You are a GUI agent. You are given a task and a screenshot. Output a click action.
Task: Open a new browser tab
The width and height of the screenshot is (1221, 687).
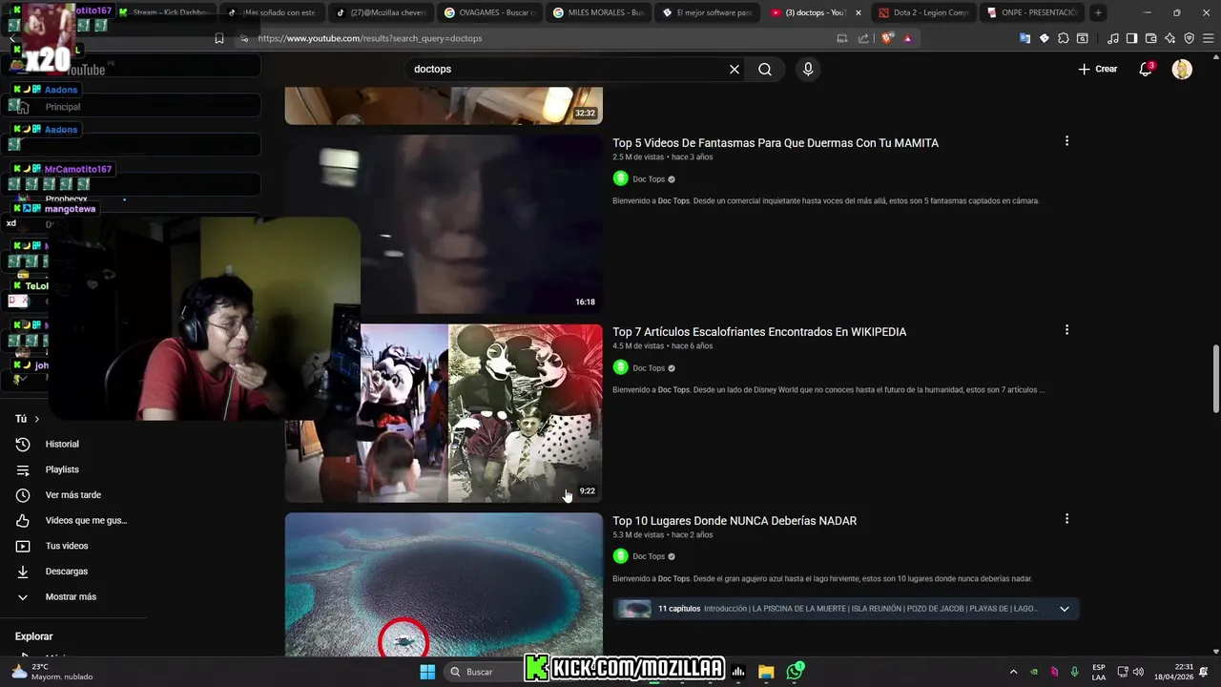(x=1098, y=12)
